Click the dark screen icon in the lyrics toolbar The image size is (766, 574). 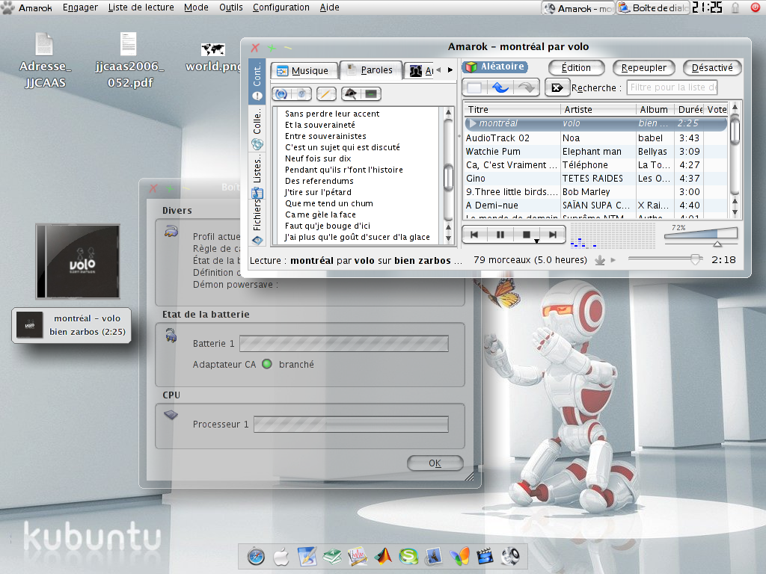pyautogui.click(x=371, y=93)
